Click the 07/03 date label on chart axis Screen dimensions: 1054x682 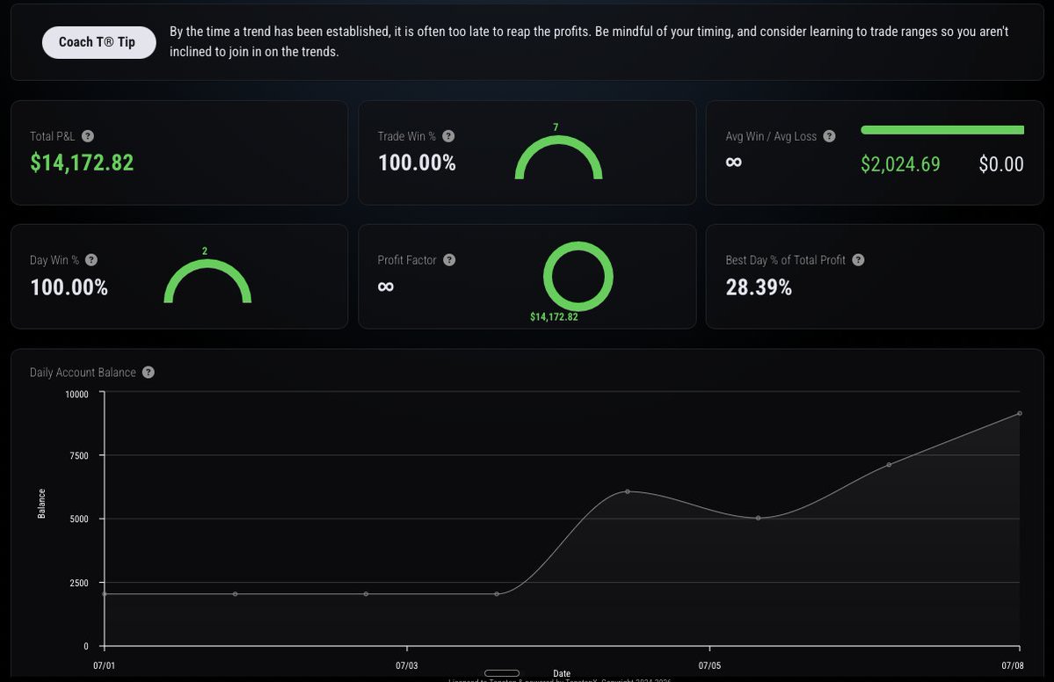coord(407,666)
